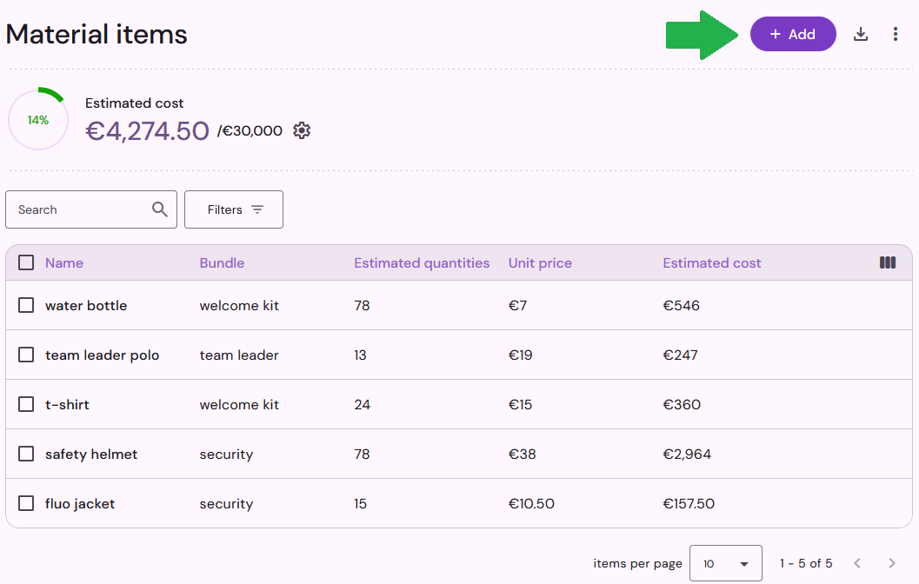
Task: Open the items per page dropdown
Action: click(x=726, y=563)
